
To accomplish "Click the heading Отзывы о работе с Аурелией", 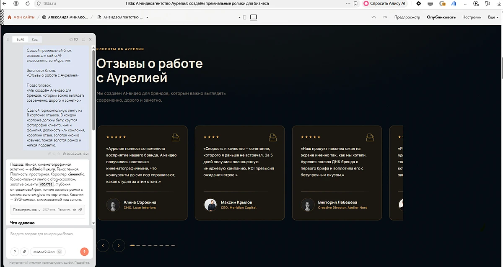I will click(x=150, y=70).
